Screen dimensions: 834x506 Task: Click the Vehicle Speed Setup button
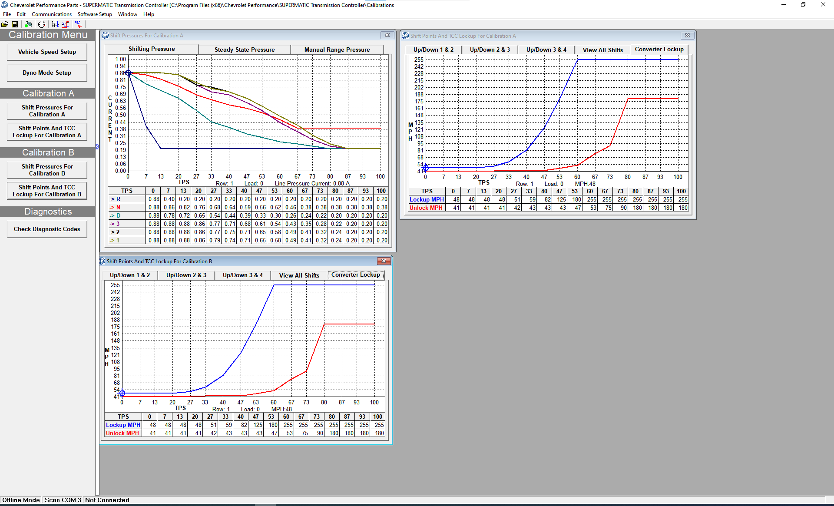coord(47,52)
